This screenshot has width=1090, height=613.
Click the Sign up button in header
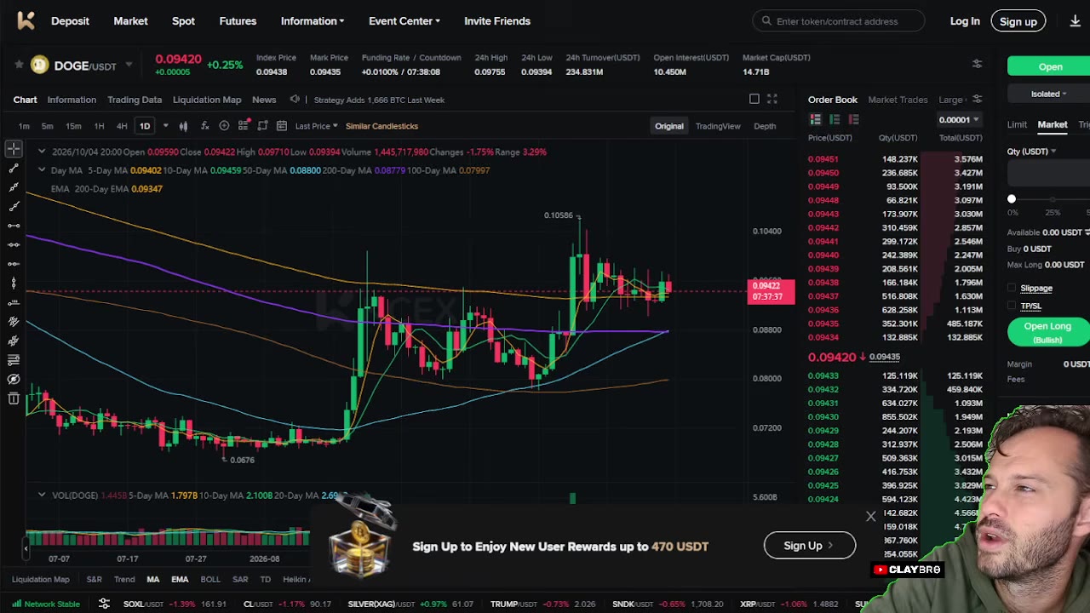click(x=1018, y=21)
